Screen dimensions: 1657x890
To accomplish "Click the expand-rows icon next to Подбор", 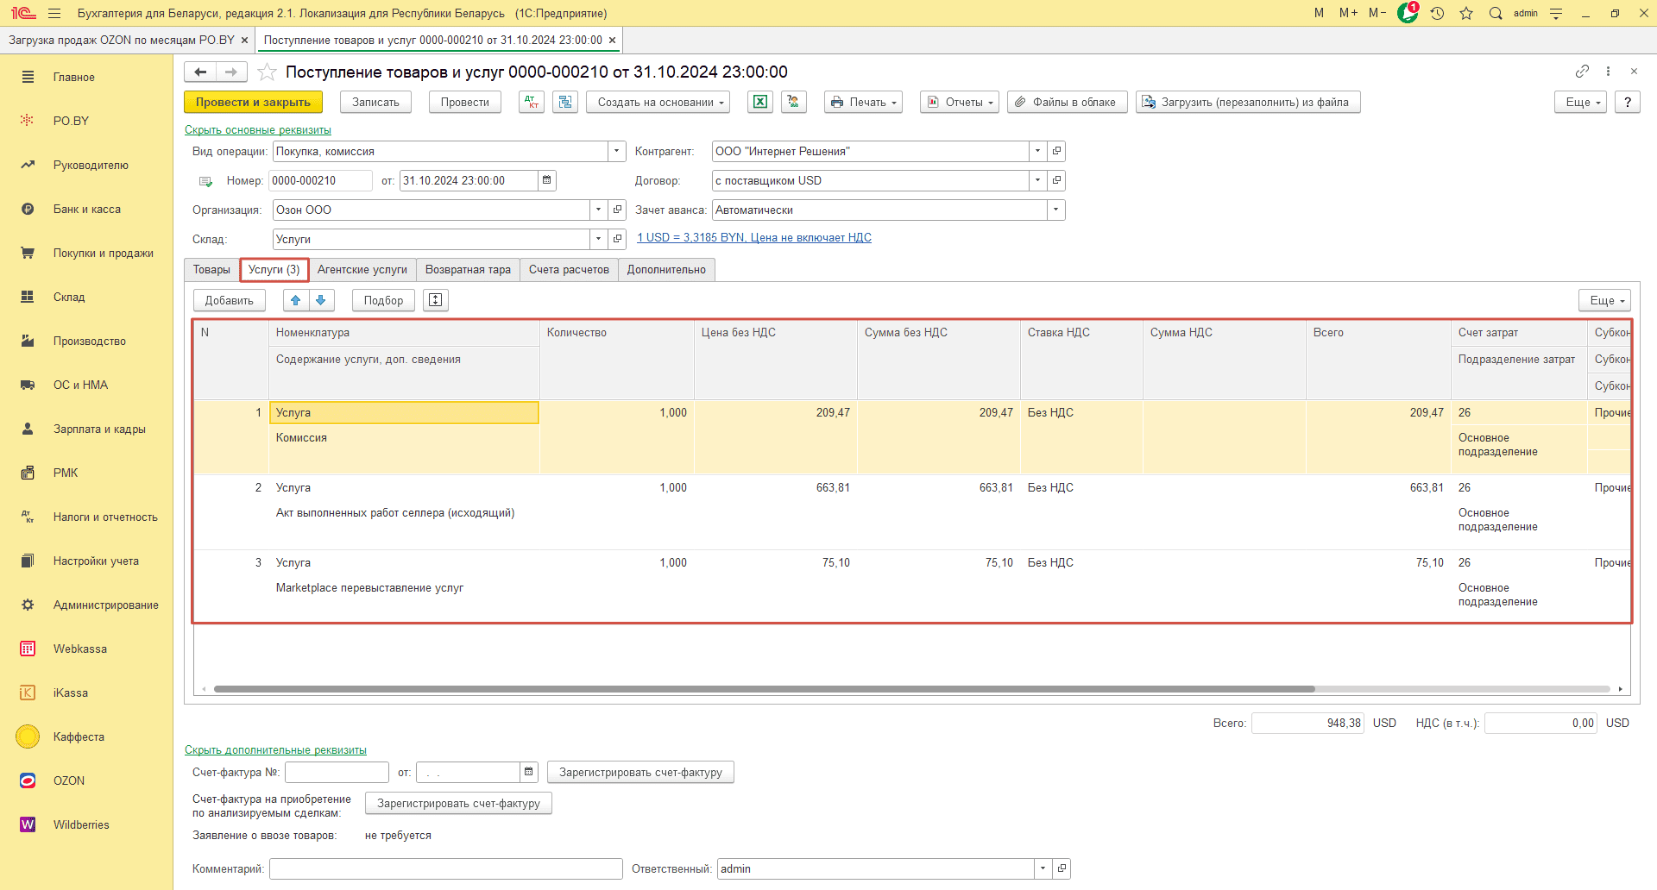I will click(436, 300).
